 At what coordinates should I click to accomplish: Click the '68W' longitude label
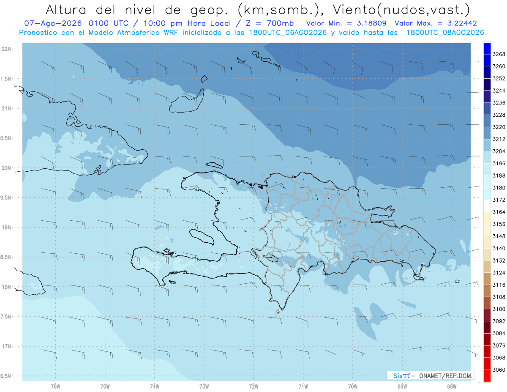(x=452, y=386)
